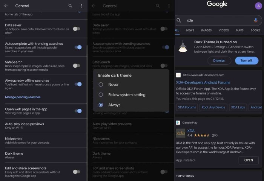Enable Edit and share screenshots switch

[77, 172]
